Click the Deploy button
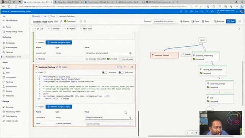This screenshot has width=245, height=138. tap(185, 21)
